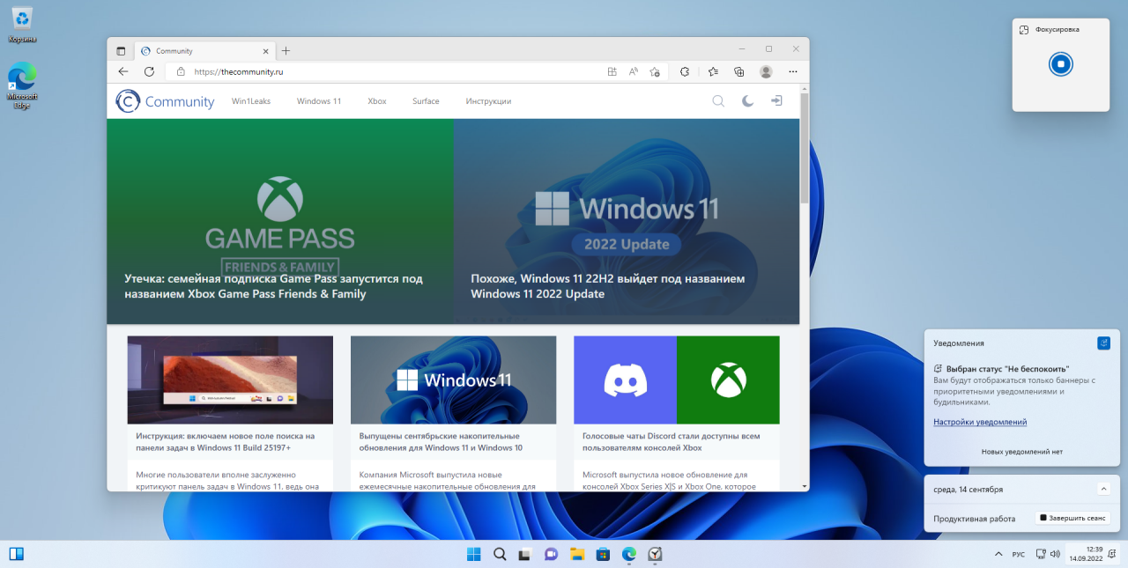Click the browser Refresh button
1128x568 pixels.
(x=149, y=71)
